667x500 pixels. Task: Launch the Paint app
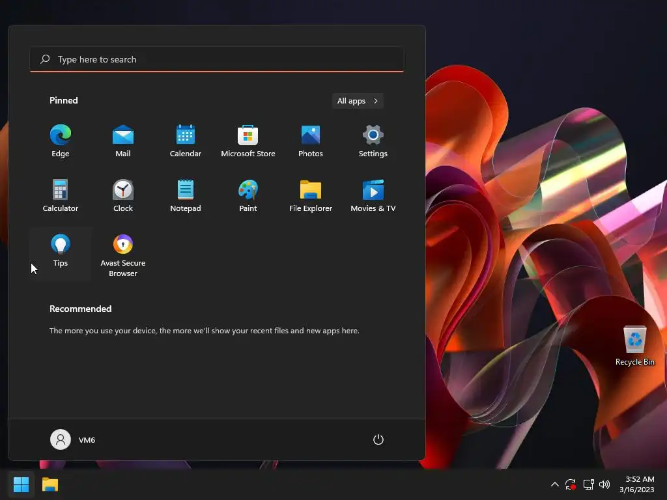[248, 195]
